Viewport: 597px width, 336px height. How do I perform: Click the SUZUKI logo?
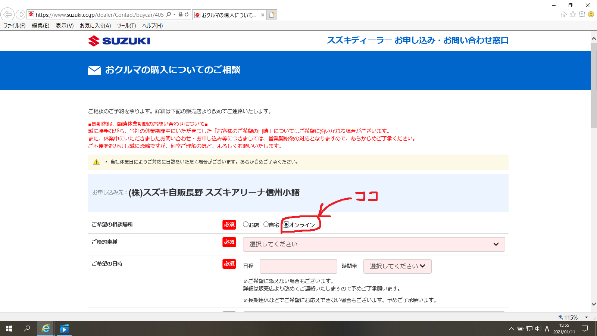(119, 41)
